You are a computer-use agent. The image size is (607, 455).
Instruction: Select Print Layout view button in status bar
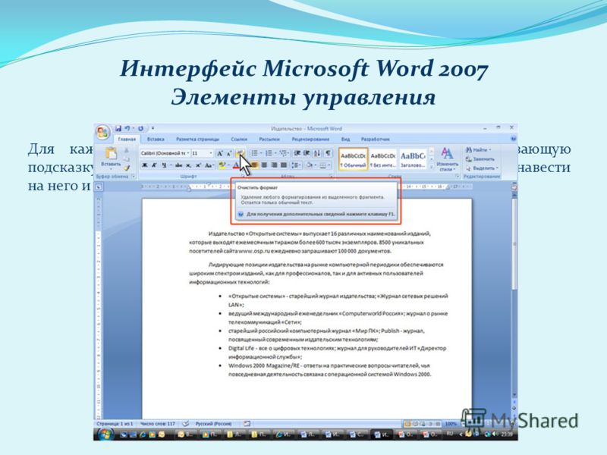407,424
